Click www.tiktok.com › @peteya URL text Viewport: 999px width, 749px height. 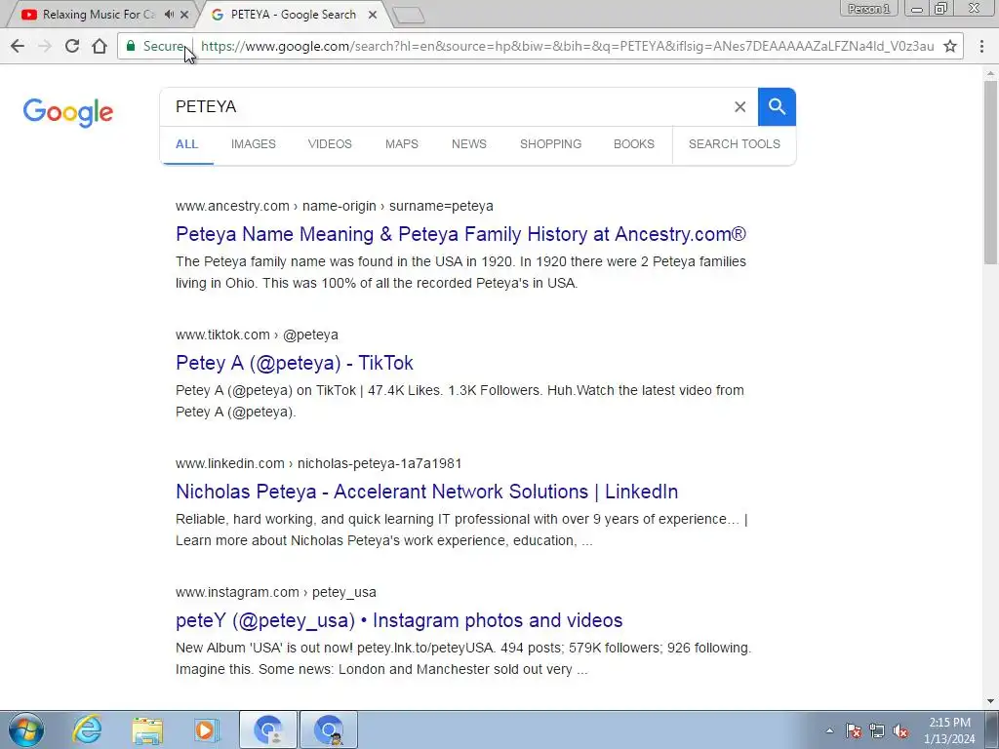(257, 335)
